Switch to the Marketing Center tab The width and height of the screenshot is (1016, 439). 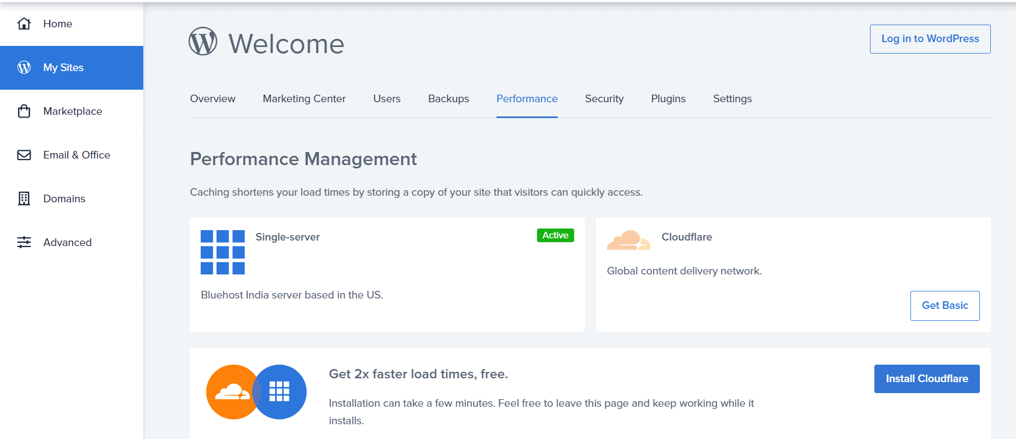(304, 99)
